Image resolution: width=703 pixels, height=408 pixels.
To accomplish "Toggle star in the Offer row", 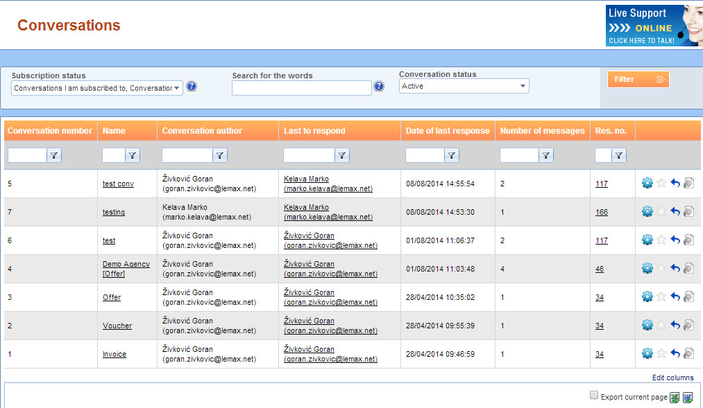I will pos(661,296).
